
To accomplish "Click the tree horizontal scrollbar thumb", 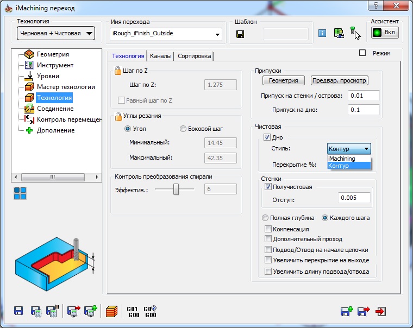I will pos(53,177).
